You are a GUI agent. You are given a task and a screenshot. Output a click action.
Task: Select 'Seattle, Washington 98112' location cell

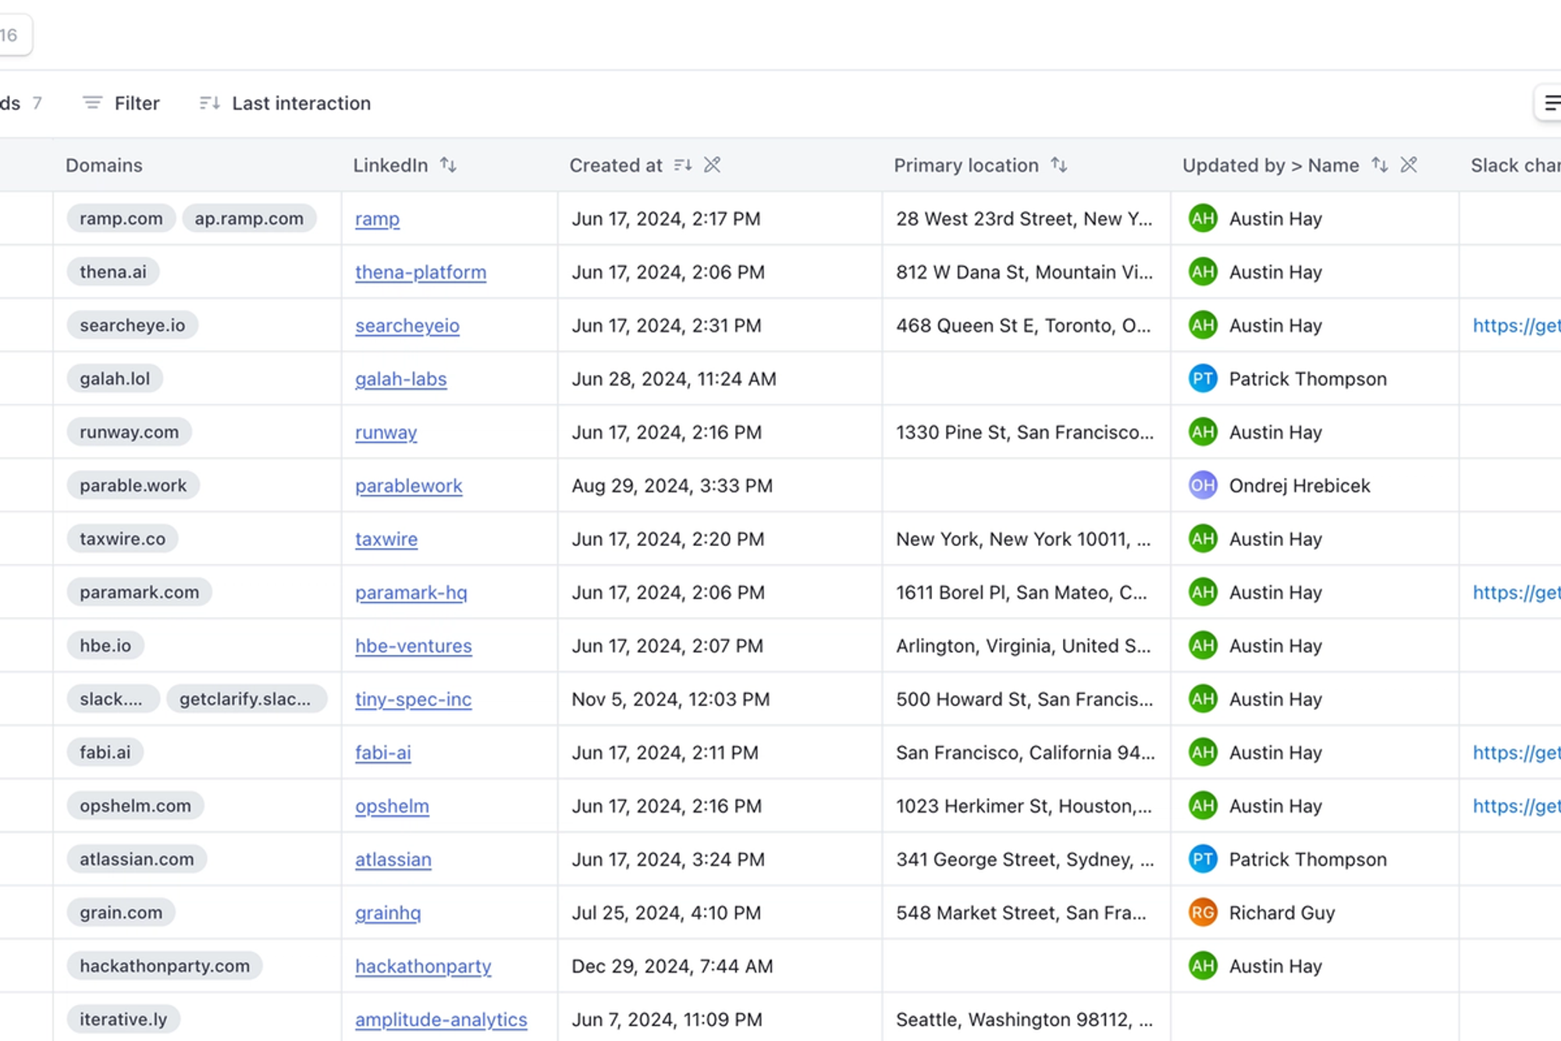[1026, 1018]
